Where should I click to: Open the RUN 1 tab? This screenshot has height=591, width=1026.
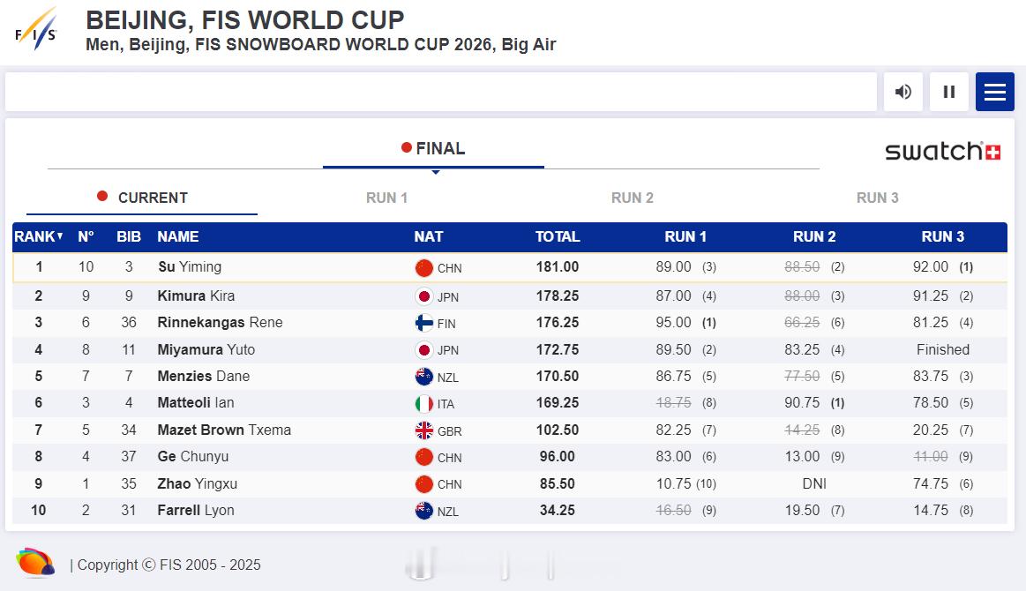[x=386, y=198]
